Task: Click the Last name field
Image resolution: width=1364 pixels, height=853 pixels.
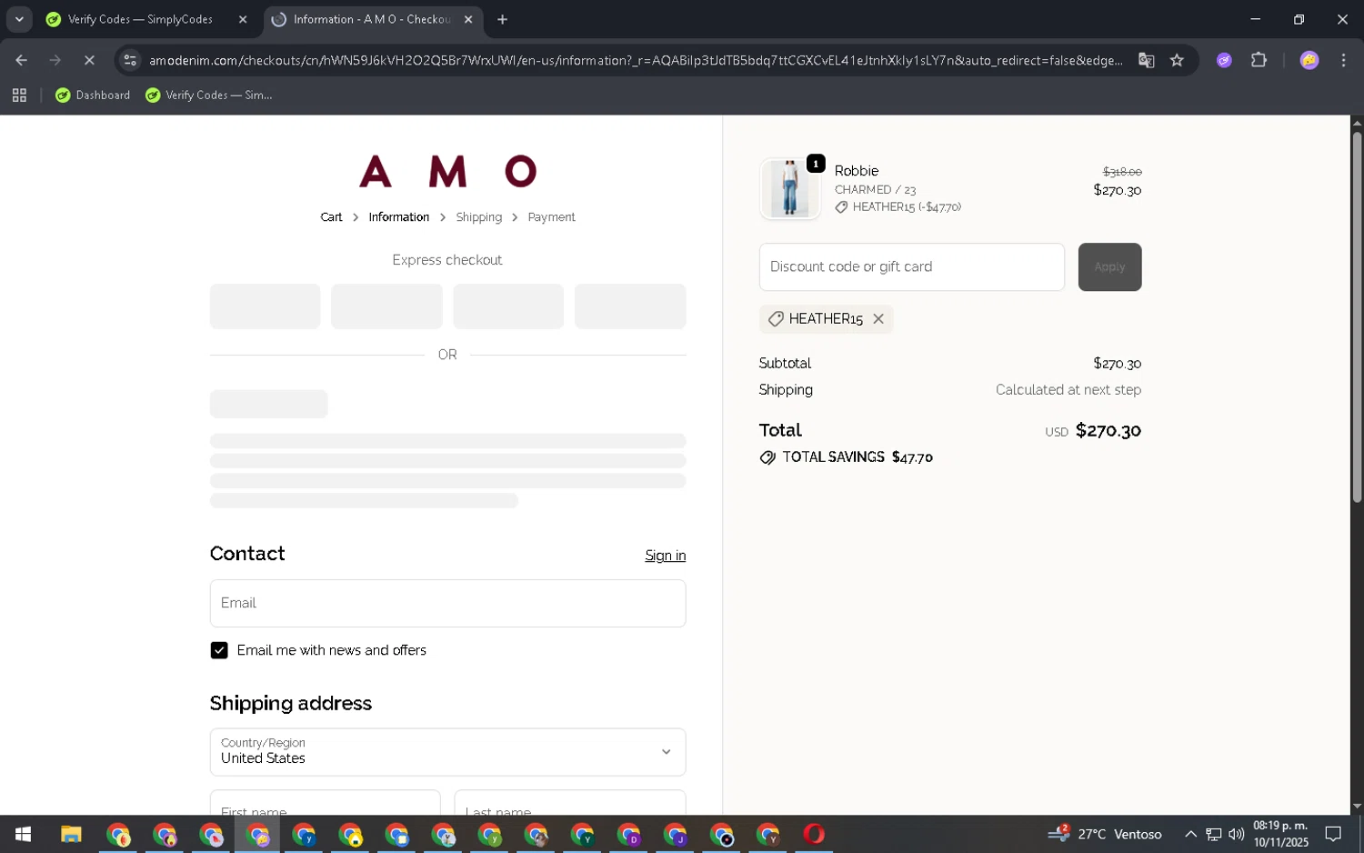Action: pyautogui.click(x=570, y=803)
